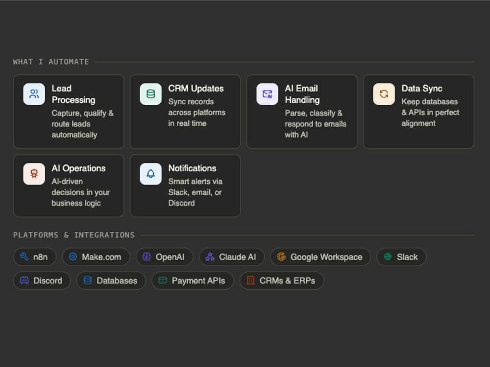Click the shapes icon beside Claude AI
The height and width of the screenshot is (367, 490).
(210, 257)
